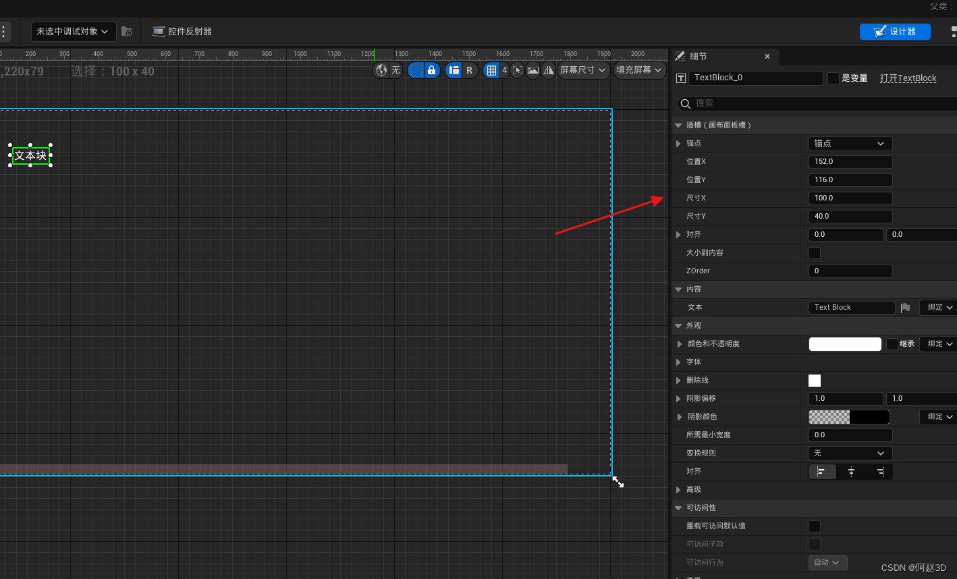957x579 pixels.
Task: Click the 尺寸Y value field
Action: [x=850, y=217]
